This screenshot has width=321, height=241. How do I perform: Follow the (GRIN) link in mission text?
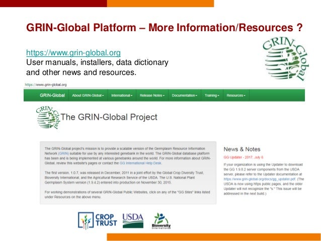click(x=63, y=153)
